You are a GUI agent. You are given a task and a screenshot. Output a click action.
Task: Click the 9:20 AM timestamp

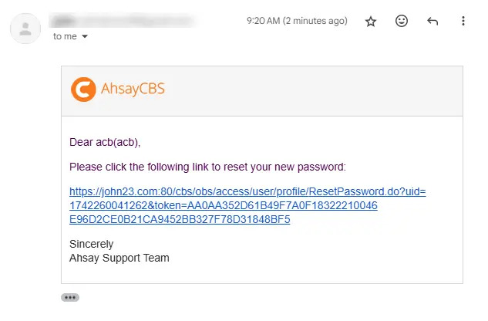264,21
